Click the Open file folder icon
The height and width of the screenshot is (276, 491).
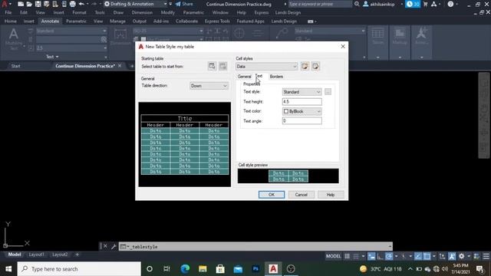(x=29, y=4)
